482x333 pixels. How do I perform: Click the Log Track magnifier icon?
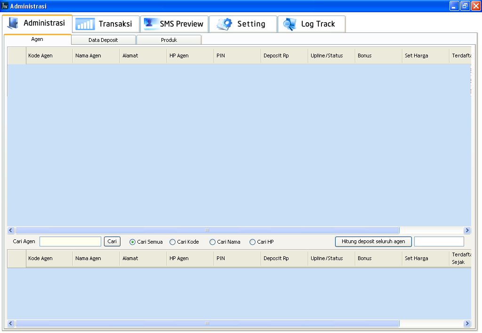[289, 24]
